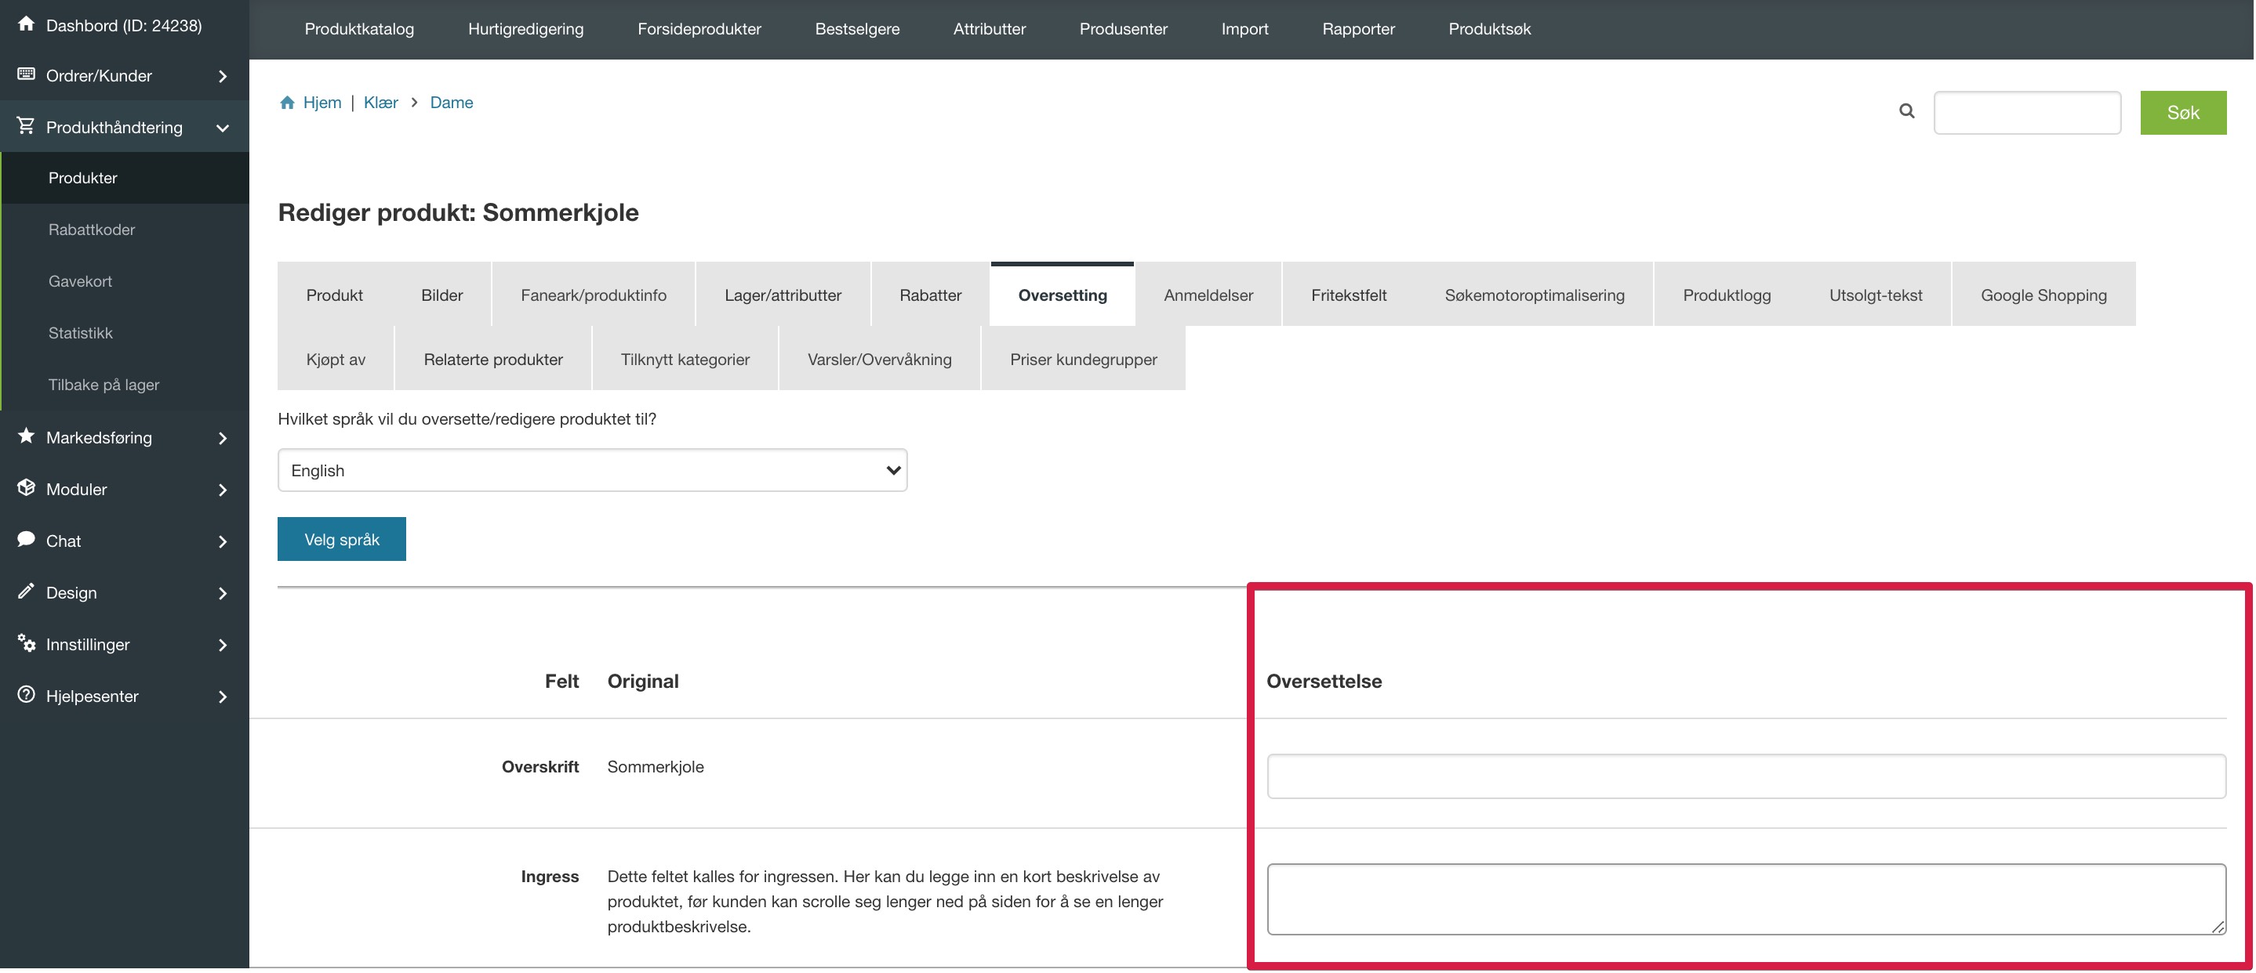Collapse the Produkthåndtering sidebar section
This screenshot has width=2256, height=973.
tap(223, 128)
